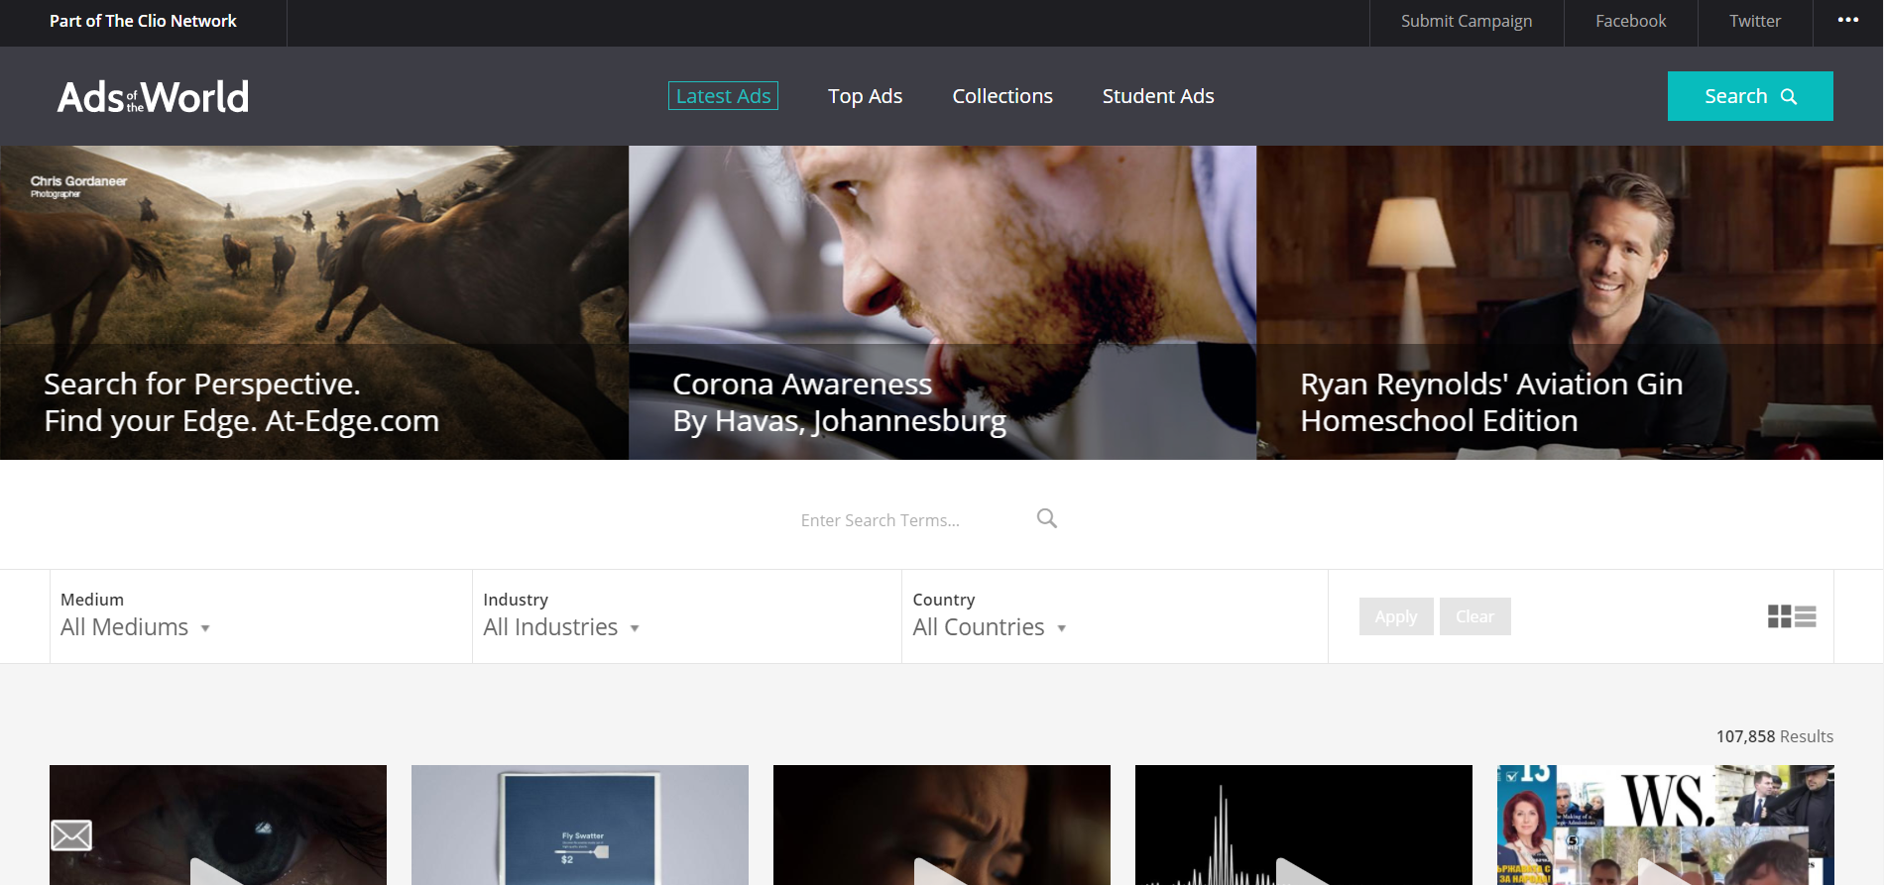Expand the All Mediums dropdown

click(x=135, y=627)
